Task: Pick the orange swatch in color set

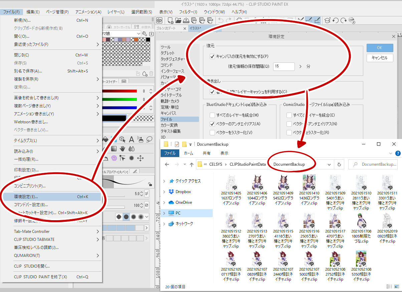Action: [x=136, y=39]
